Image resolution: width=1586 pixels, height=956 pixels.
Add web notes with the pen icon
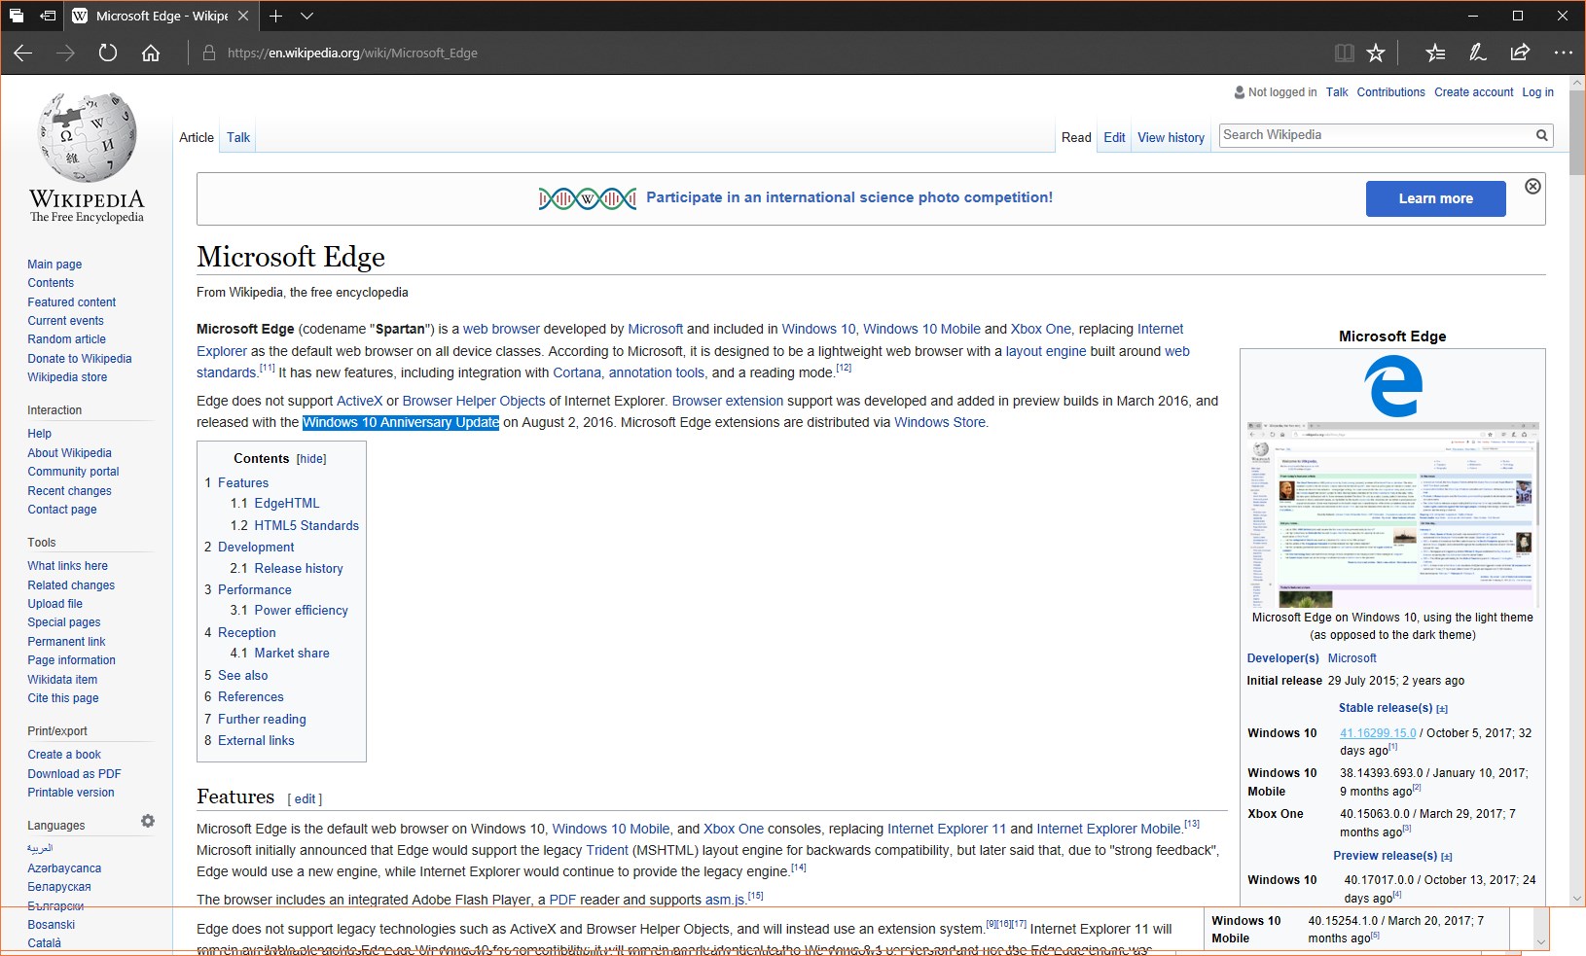[1477, 53]
